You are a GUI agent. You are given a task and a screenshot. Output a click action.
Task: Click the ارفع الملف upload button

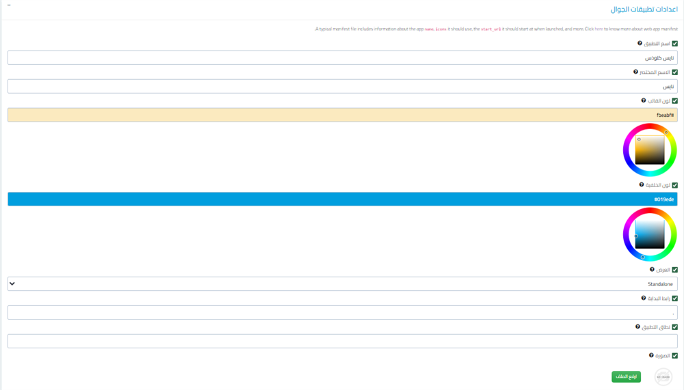coord(626,376)
